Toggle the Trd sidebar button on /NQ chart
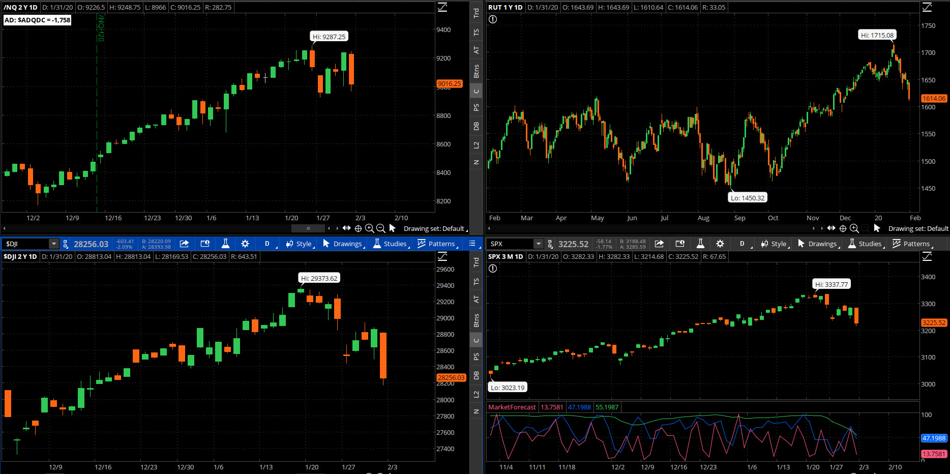 (x=476, y=13)
